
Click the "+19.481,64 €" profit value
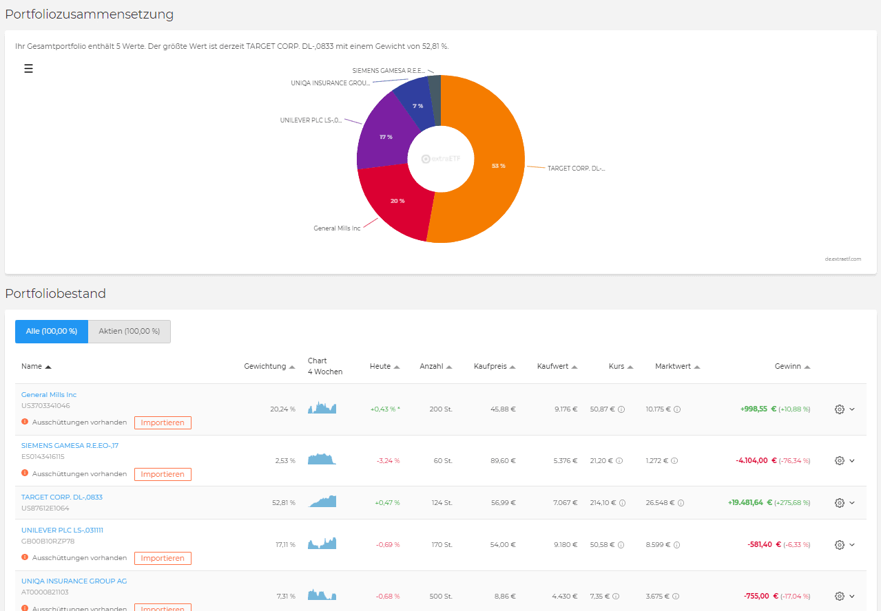(x=749, y=503)
